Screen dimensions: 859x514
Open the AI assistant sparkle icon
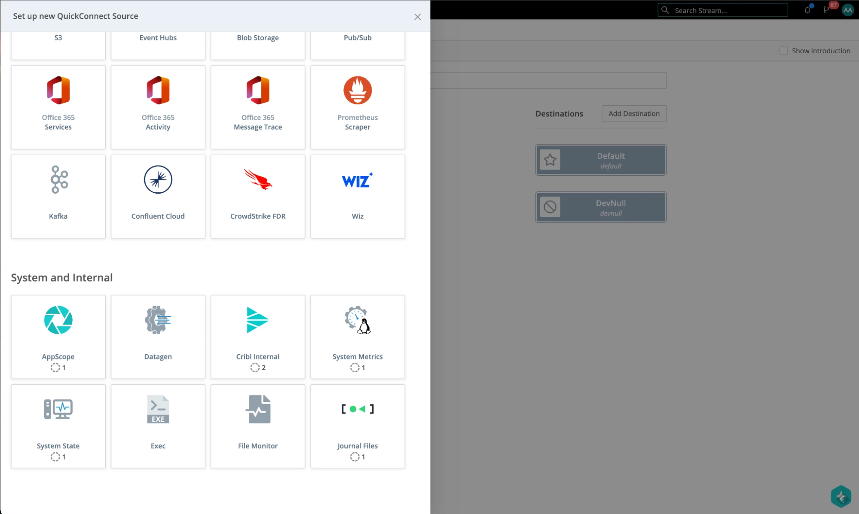tap(841, 496)
